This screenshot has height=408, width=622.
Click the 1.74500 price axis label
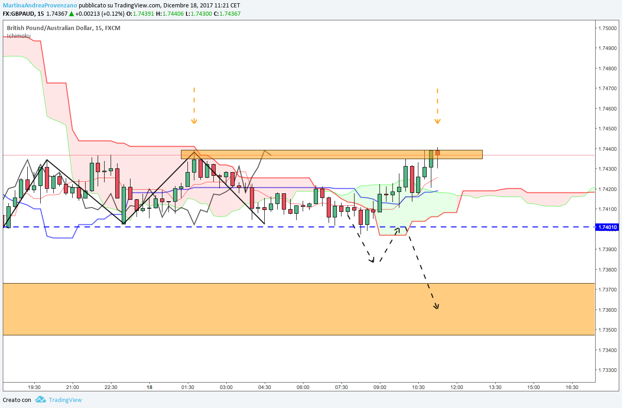(608, 129)
